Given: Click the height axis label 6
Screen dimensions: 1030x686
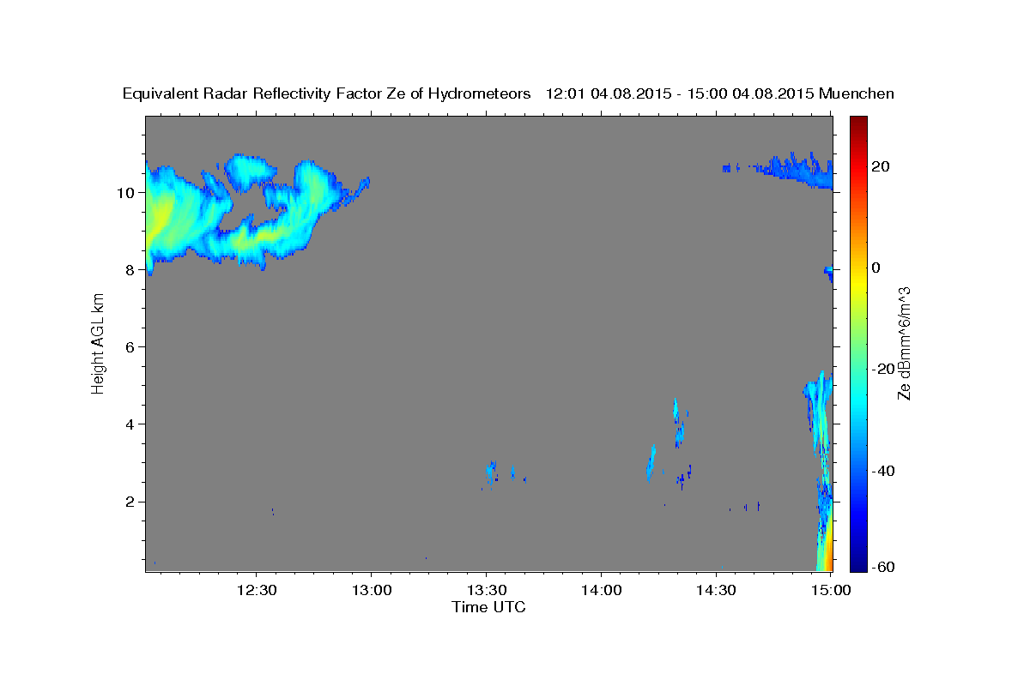Looking at the screenshot, I should tap(130, 347).
